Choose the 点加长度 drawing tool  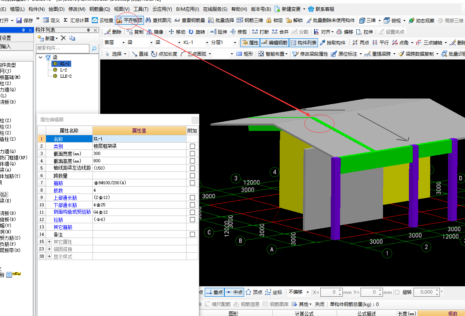pos(164,54)
